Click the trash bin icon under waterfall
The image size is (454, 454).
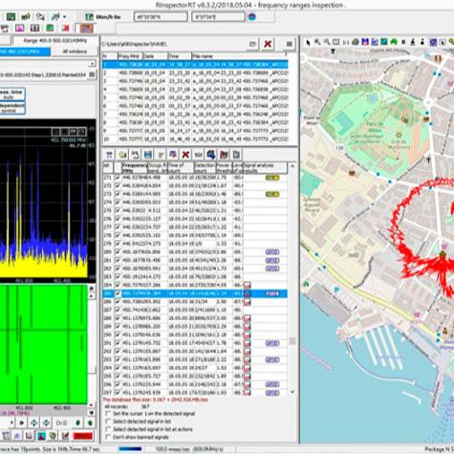click(x=6, y=436)
